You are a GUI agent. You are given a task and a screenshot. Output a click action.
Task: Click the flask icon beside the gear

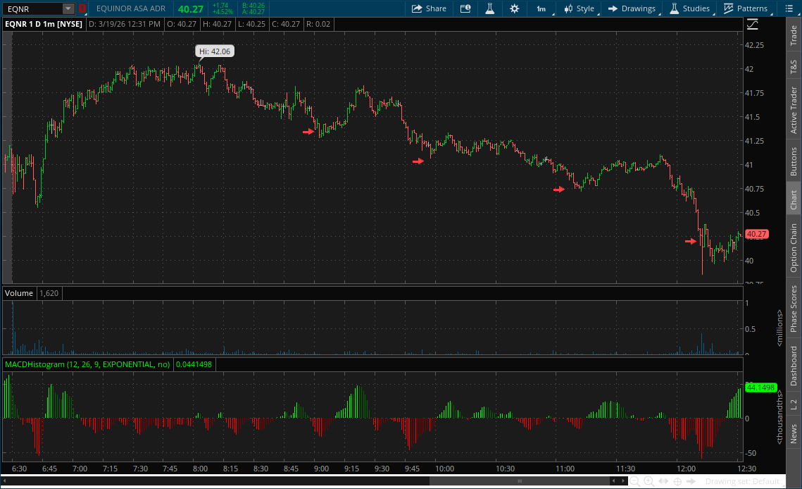coord(489,8)
